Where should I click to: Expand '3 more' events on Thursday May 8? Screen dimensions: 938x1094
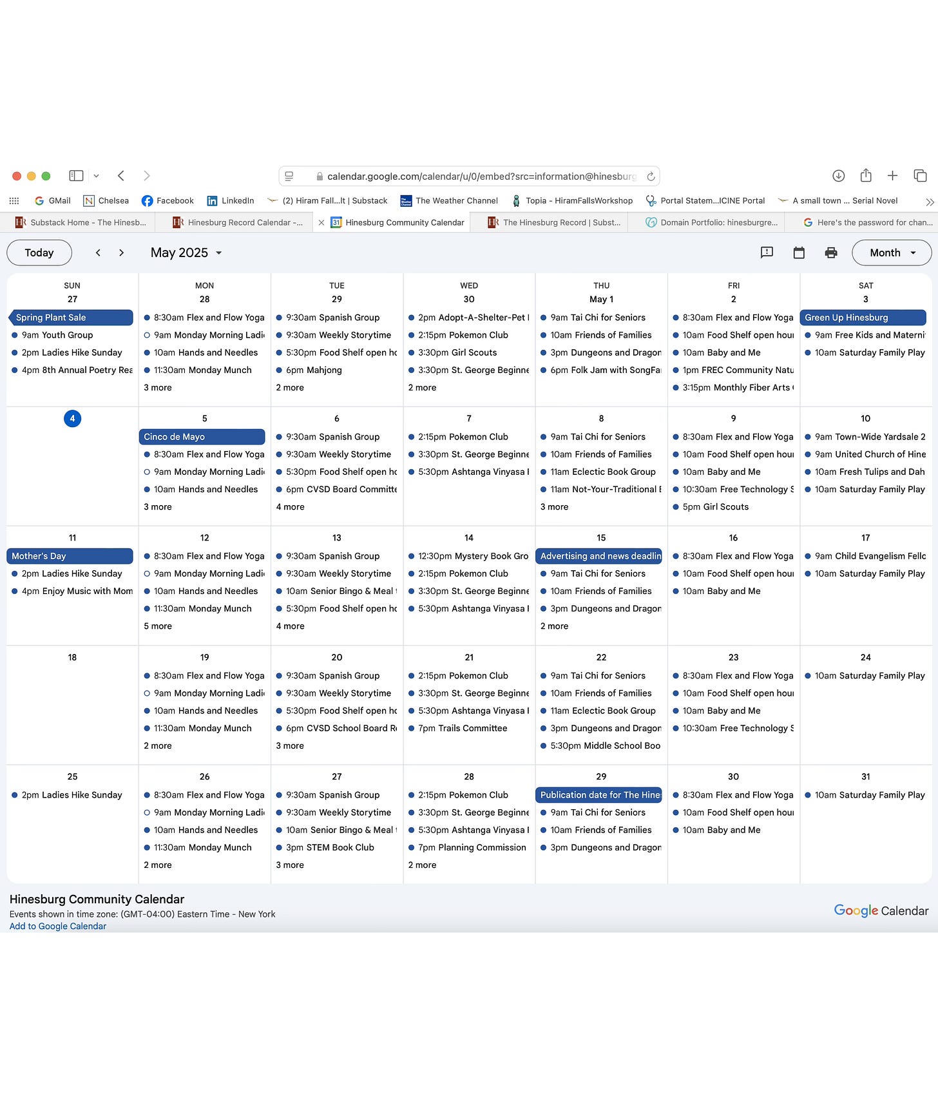point(555,507)
